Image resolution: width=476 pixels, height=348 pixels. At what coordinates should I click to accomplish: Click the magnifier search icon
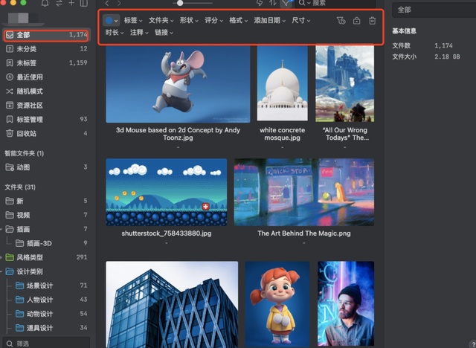pyautogui.click(x=302, y=3)
